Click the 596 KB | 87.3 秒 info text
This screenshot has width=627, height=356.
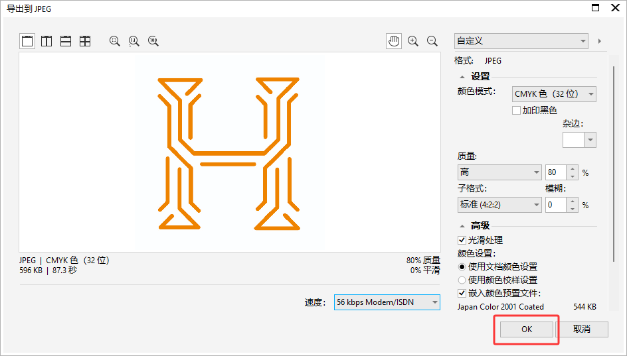tap(48, 270)
